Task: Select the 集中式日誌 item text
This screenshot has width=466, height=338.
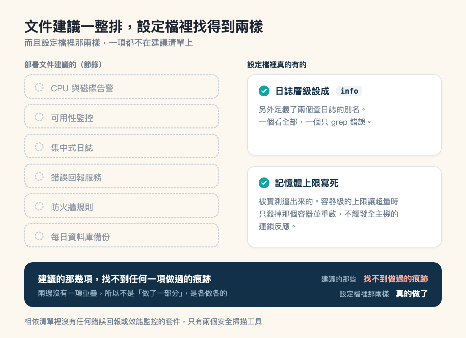Action: click(72, 148)
